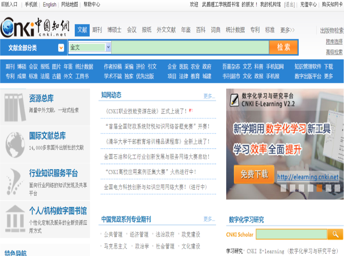The height and width of the screenshot is (256, 344).
Task: Open the 年鉴 tab
Action: [186, 30]
